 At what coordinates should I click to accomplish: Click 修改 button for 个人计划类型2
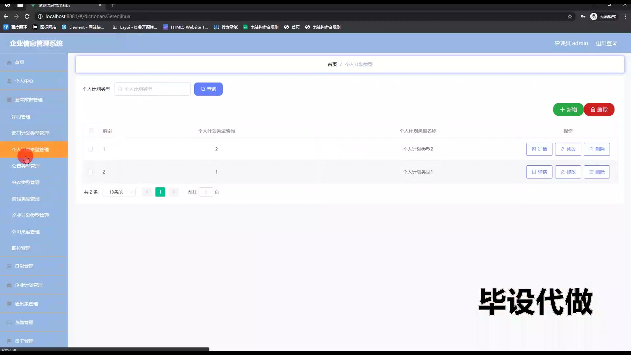tap(568, 149)
